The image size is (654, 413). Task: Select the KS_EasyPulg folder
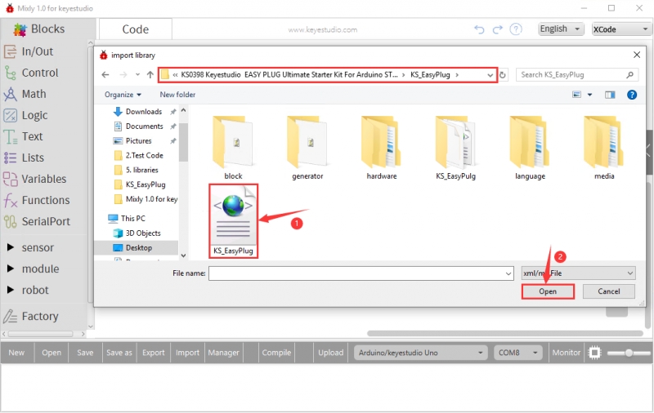coord(455,149)
